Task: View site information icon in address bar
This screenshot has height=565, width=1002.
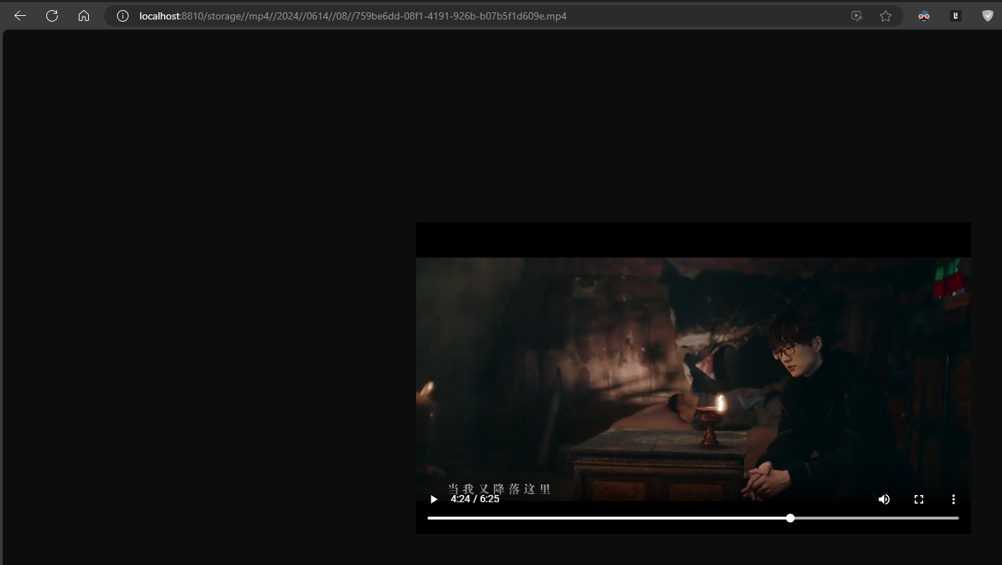Action: [x=123, y=16]
